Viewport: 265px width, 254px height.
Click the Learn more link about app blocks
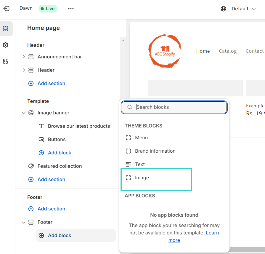click(212, 233)
